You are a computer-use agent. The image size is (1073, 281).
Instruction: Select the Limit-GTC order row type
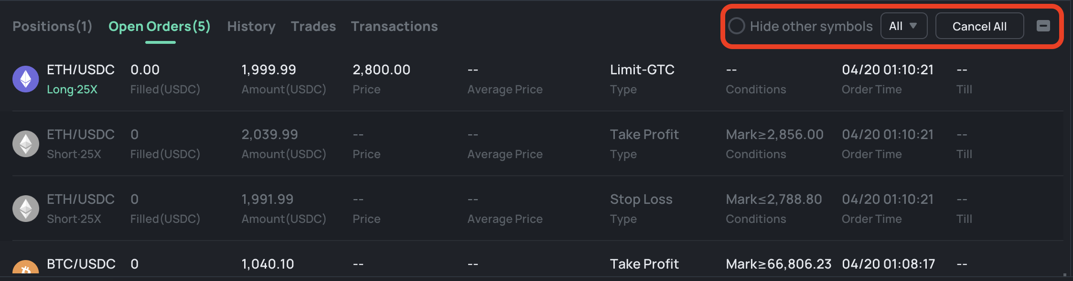(642, 70)
